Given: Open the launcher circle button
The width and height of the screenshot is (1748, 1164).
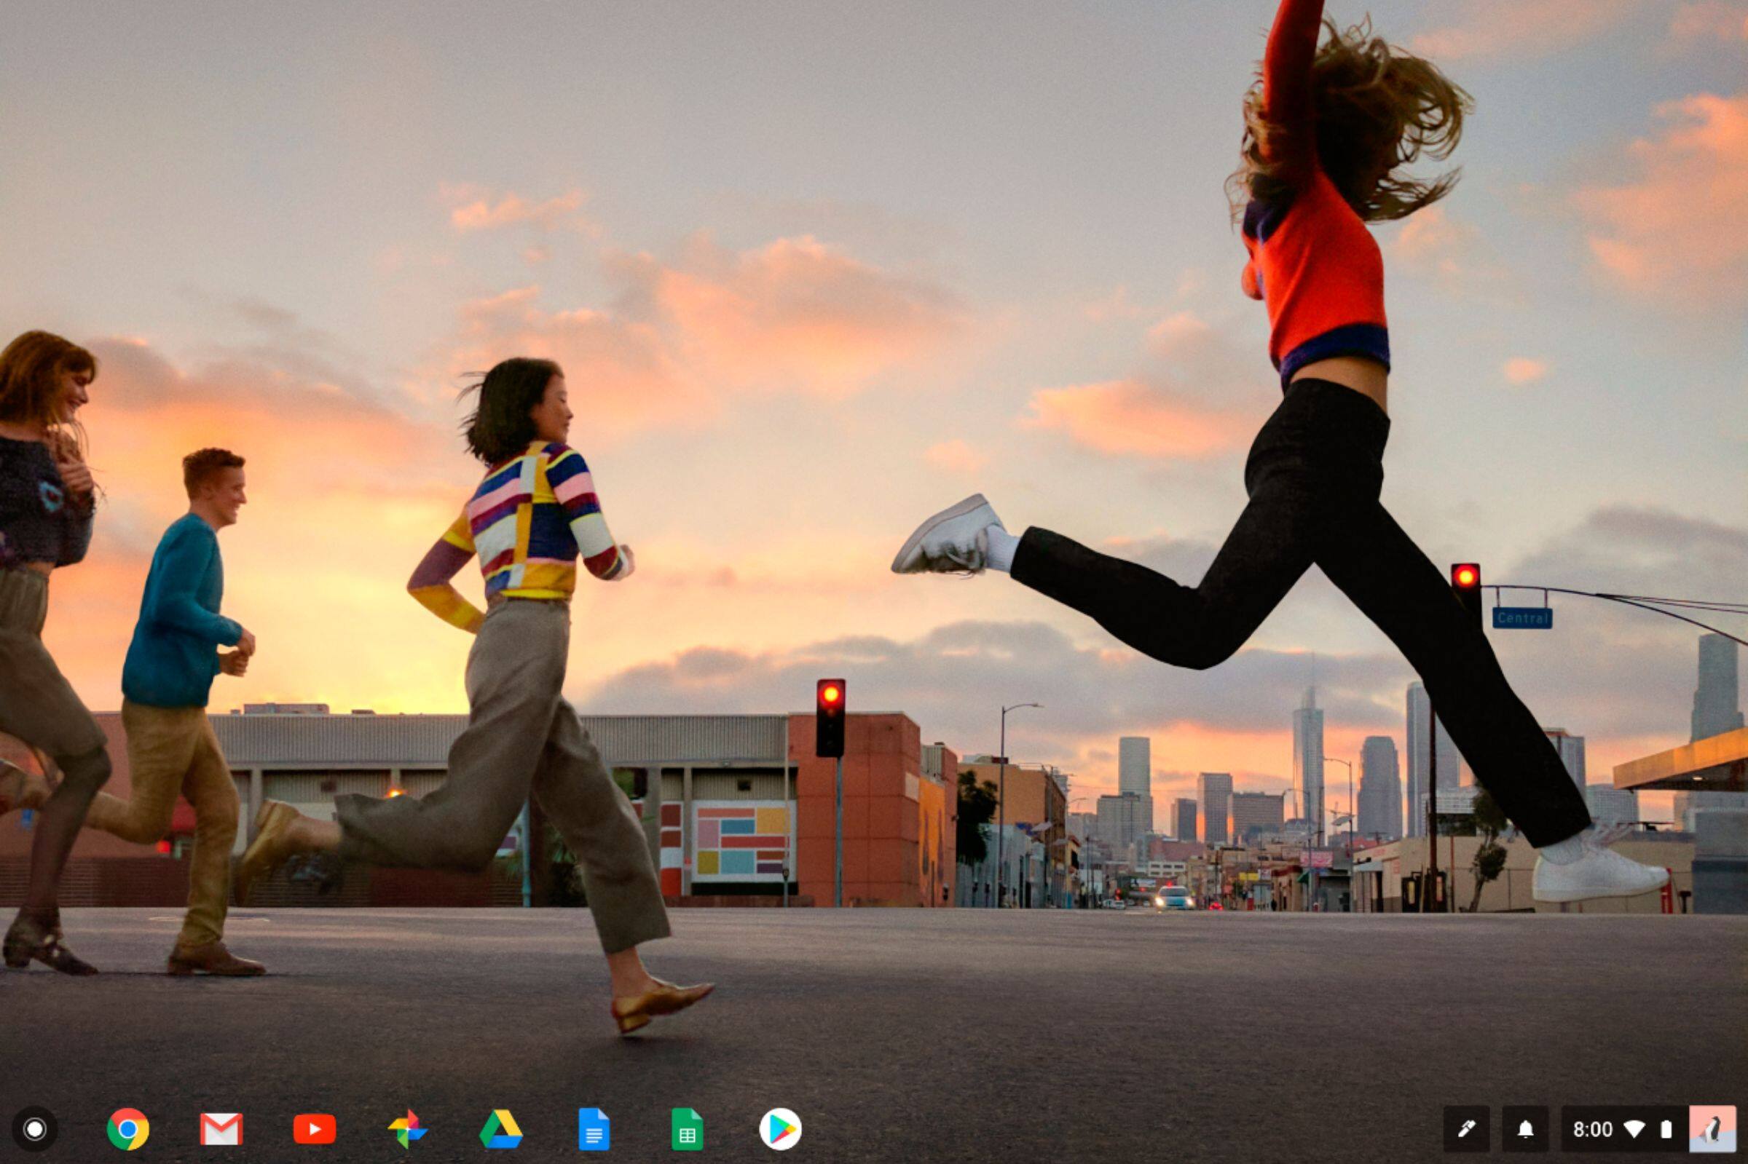Looking at the screenshot, I should pyautogui.click(x=35, y=1129).
